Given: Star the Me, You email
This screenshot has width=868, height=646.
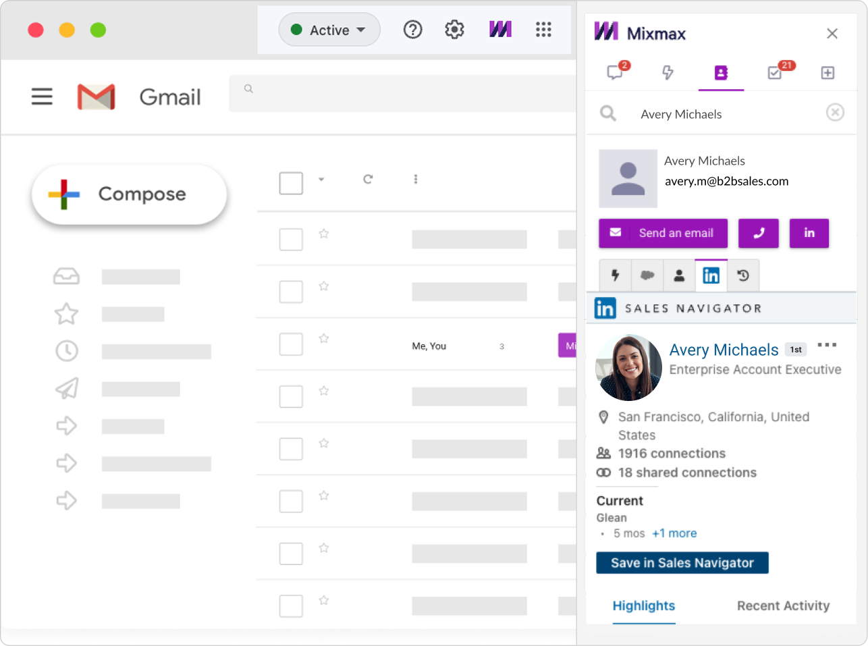Looking at the screenshot, I should pos(324,338).
